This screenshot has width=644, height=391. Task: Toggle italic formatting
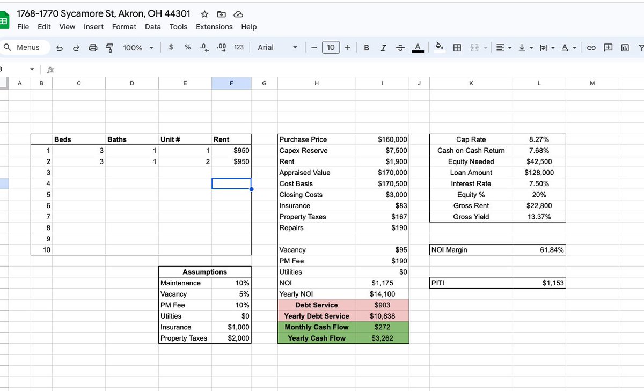click(383, 47)
